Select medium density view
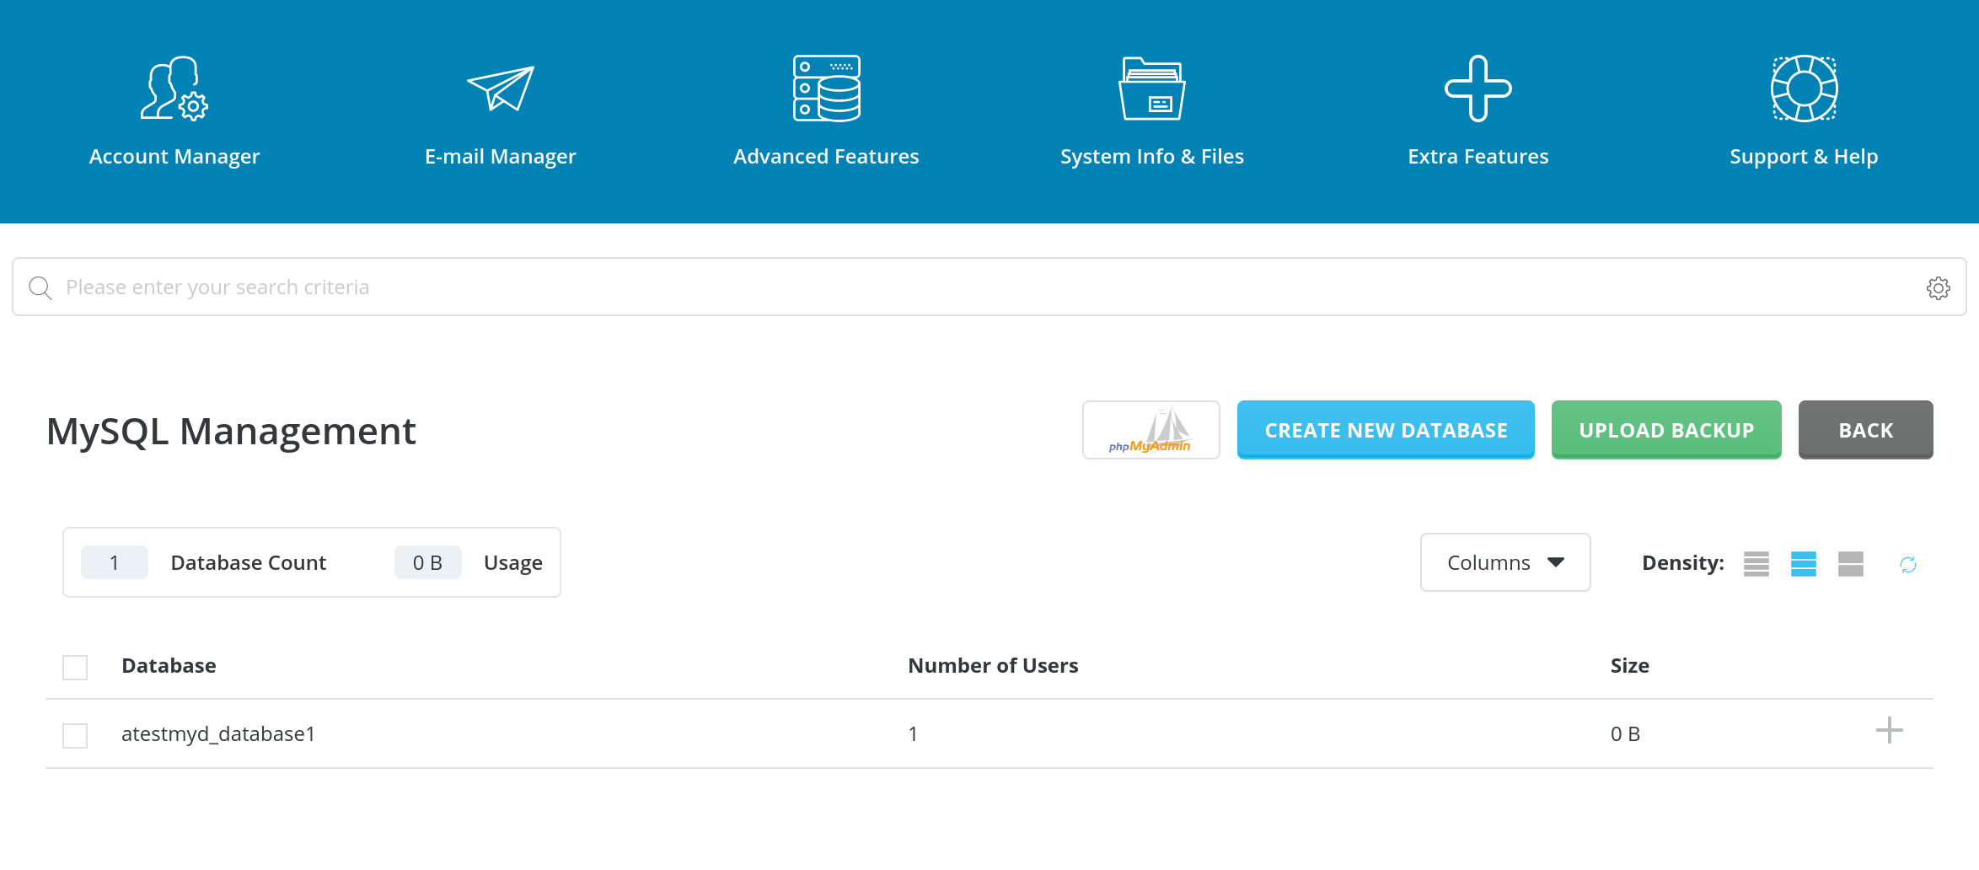The image size is (1979, 870). (x=1804, y=563)
